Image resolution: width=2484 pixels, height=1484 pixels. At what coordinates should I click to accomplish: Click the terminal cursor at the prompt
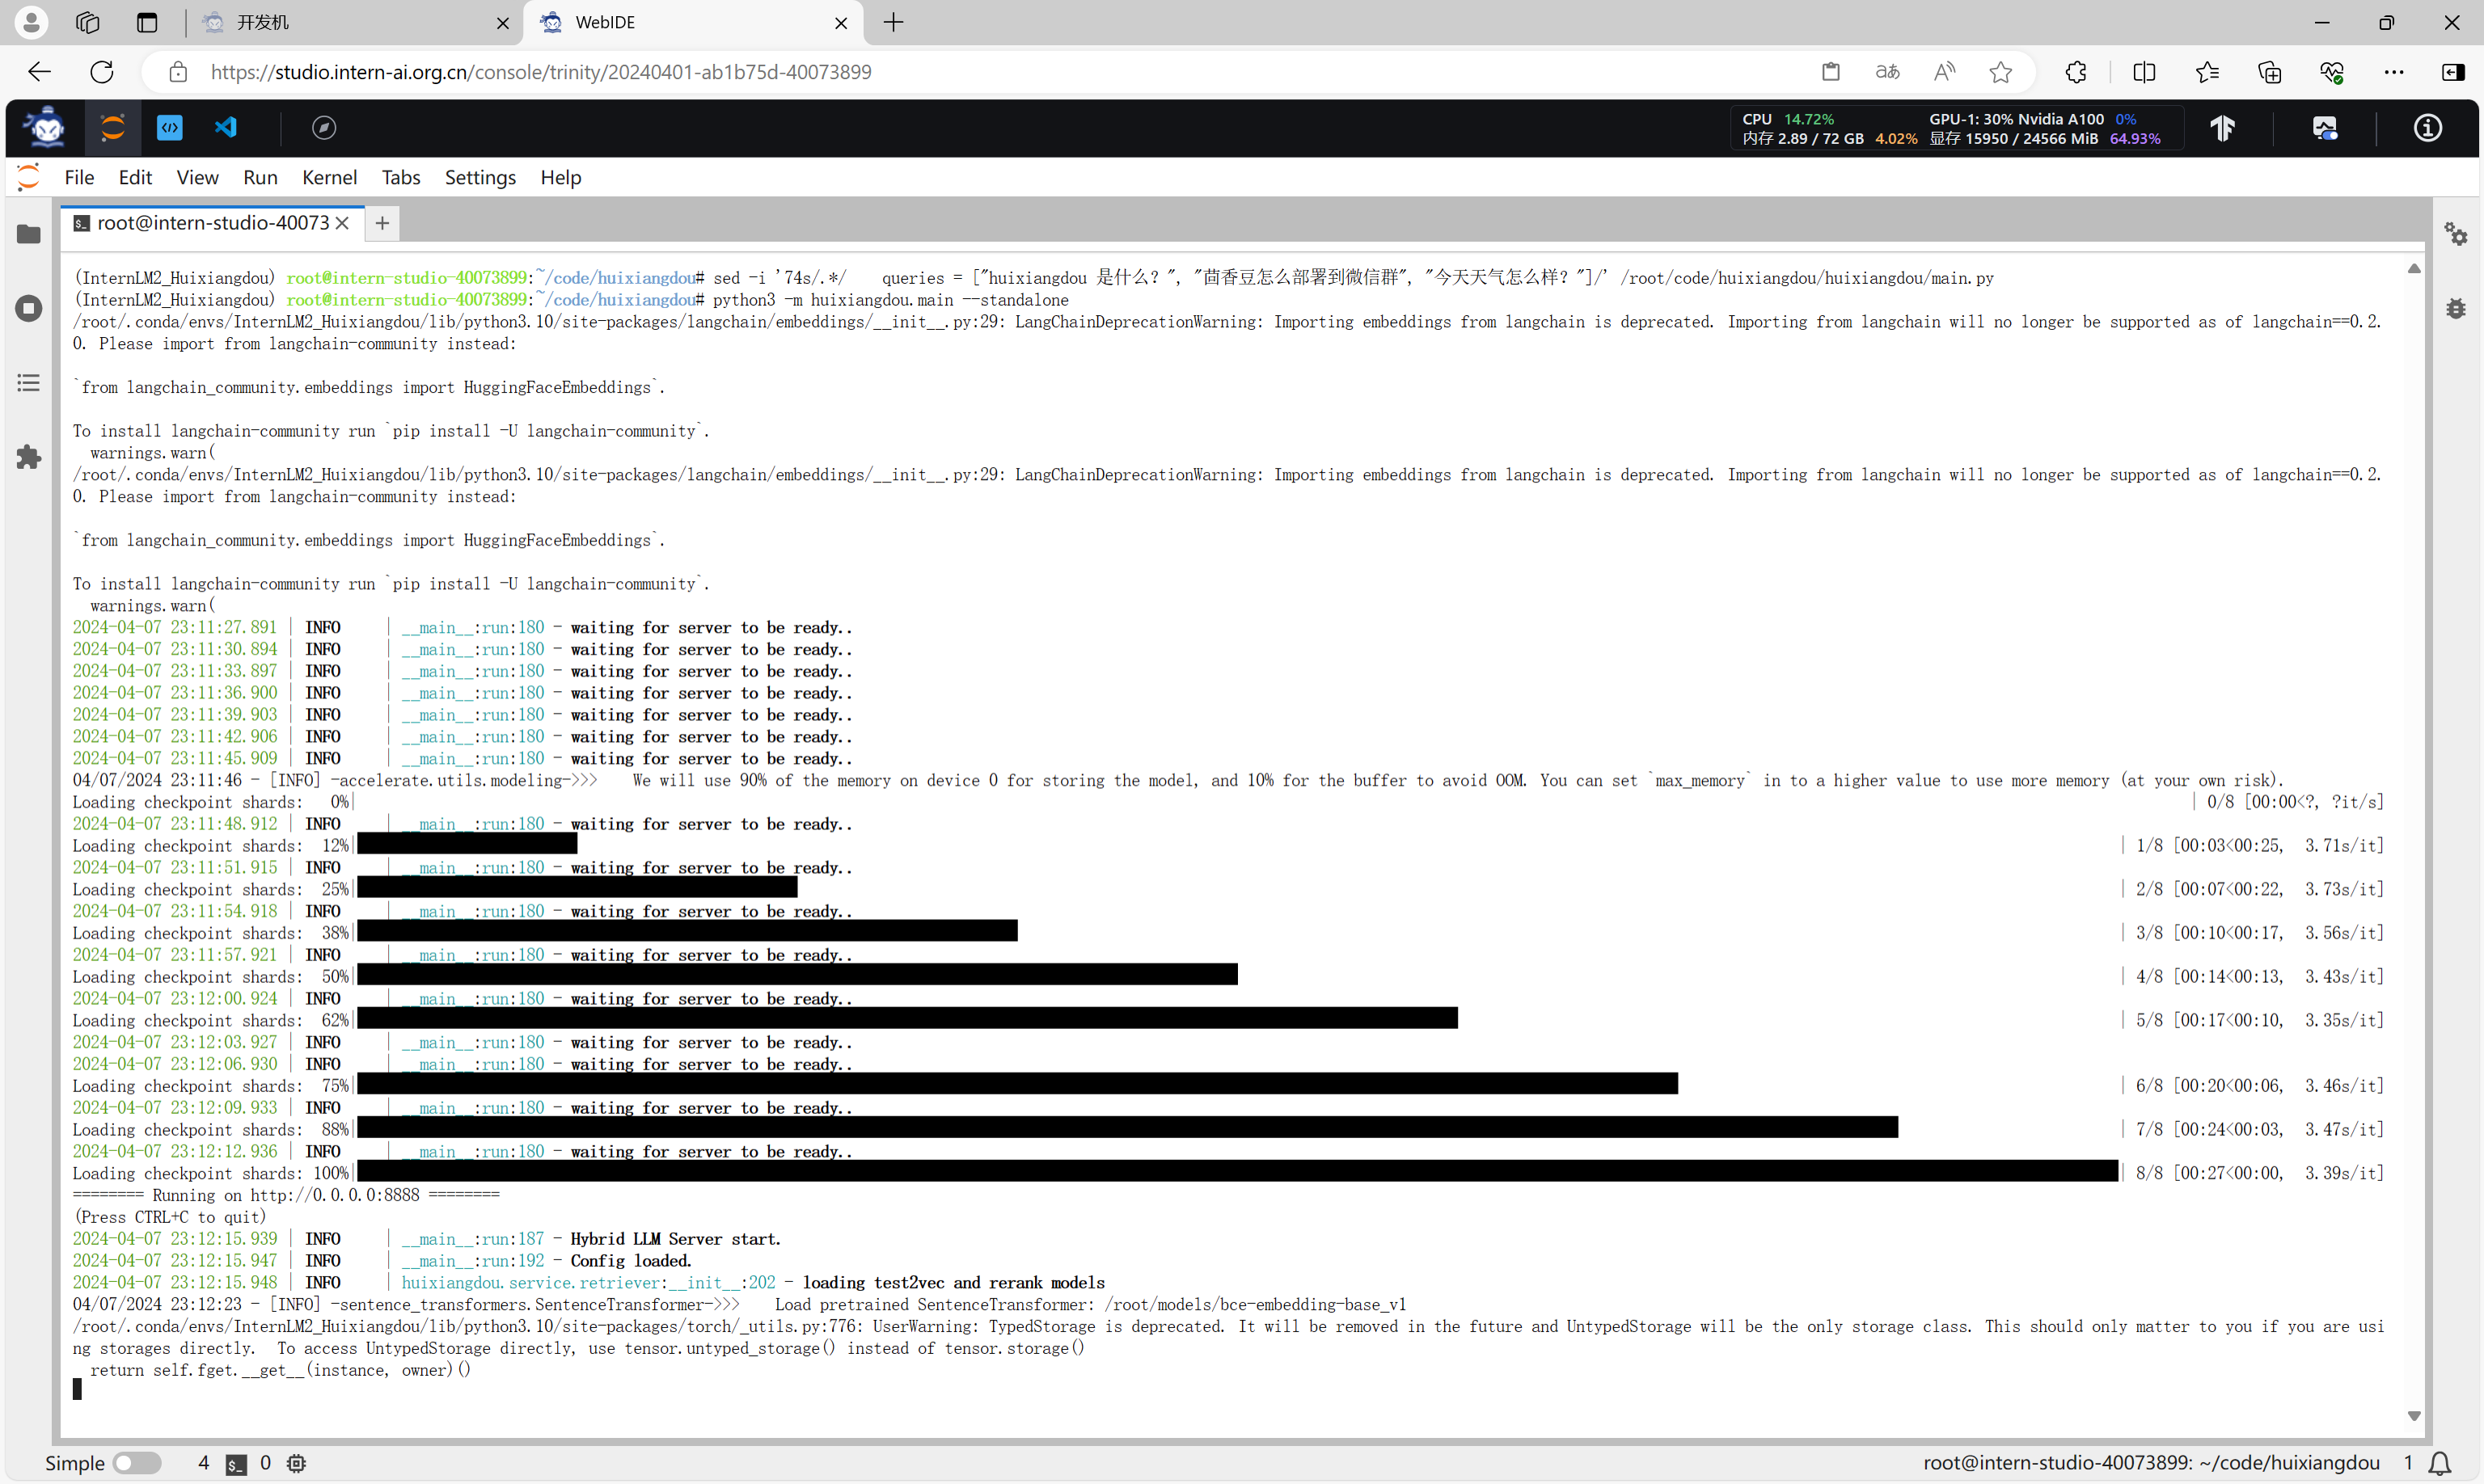[77, 1389]
